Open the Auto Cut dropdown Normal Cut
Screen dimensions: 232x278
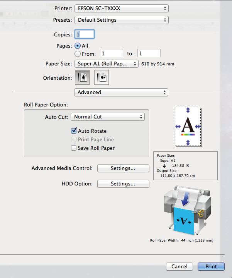108,117
